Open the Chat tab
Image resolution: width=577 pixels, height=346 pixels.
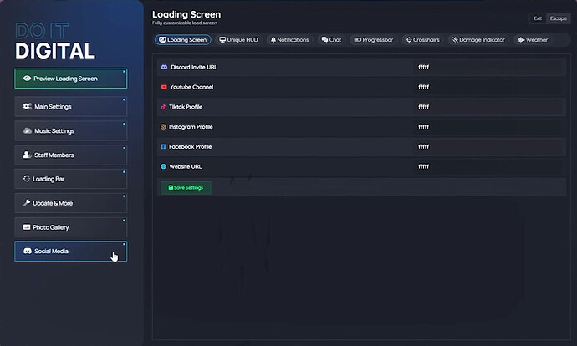point(331,40)
